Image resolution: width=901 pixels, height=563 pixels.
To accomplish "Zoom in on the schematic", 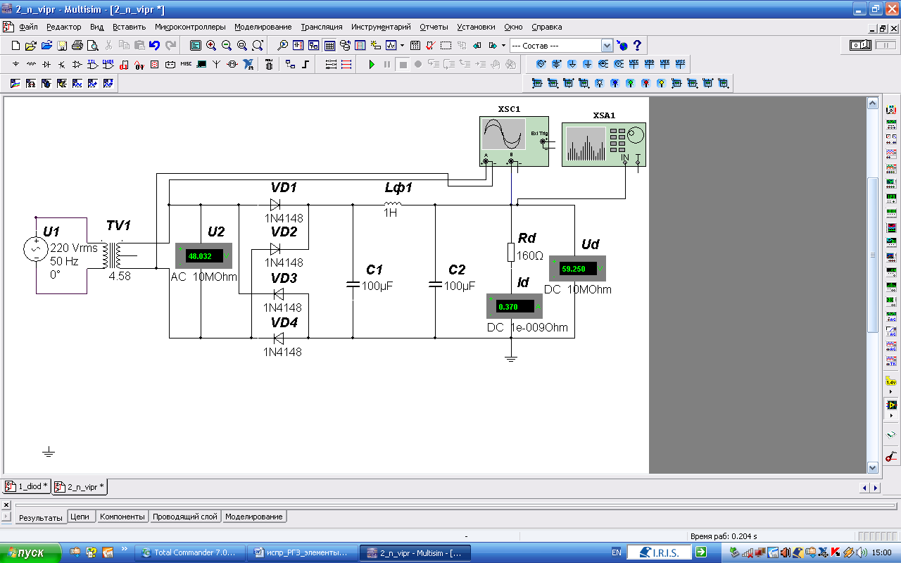I will tap(211, 46).
